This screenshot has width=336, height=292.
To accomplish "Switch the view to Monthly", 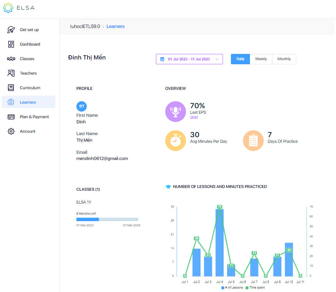I will pos(284,59).
